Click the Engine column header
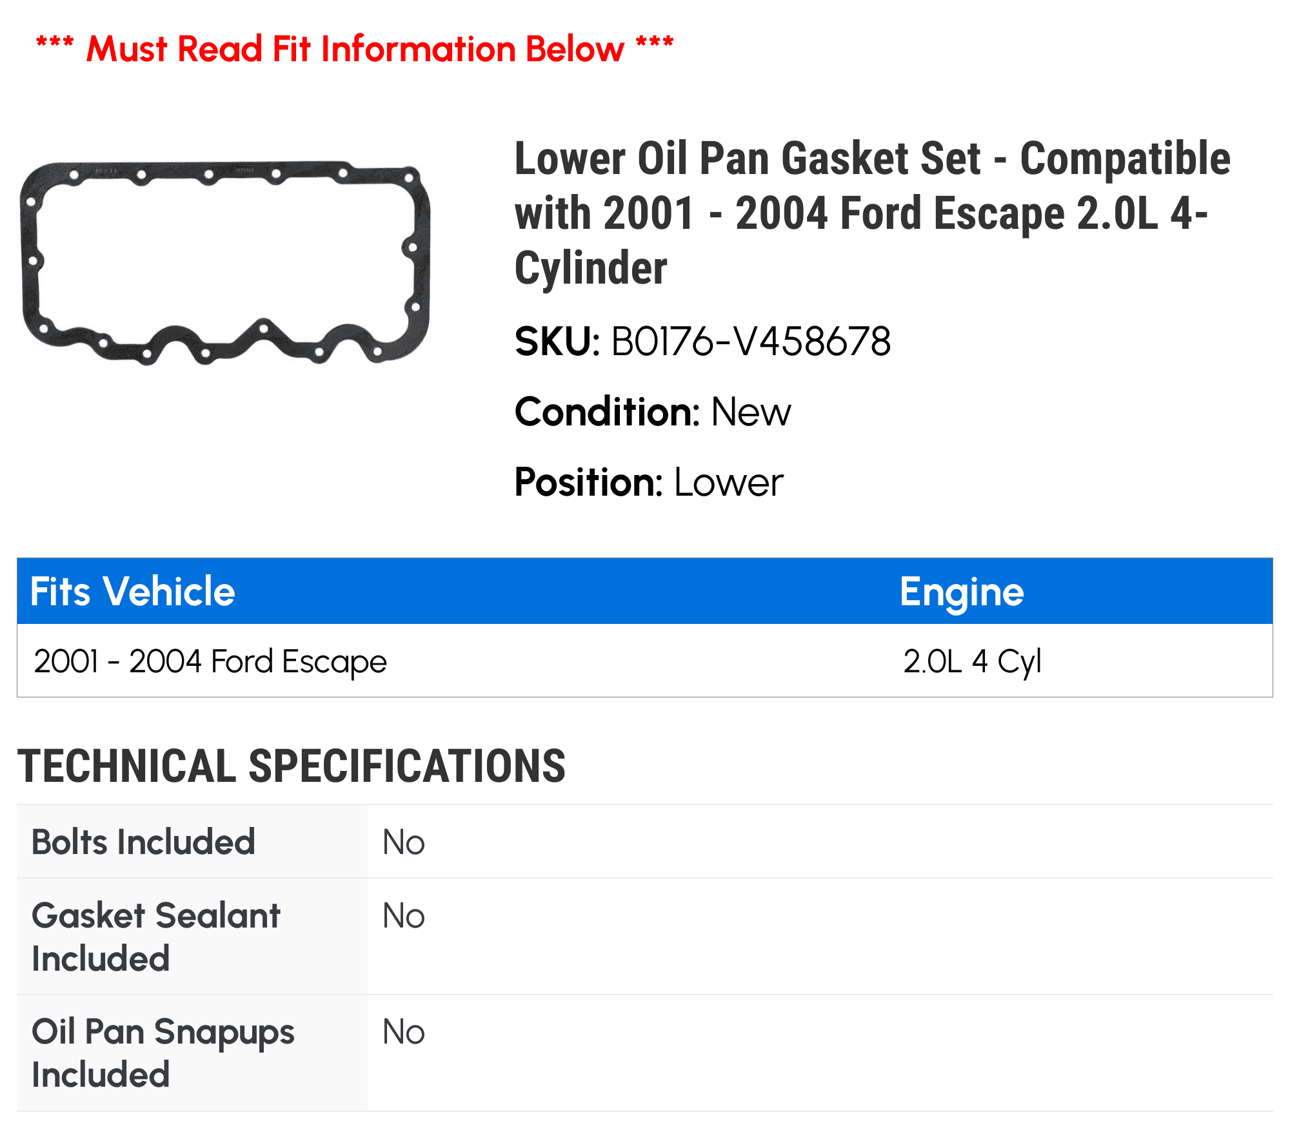Viewport: 1290px width, 1128px height. [x=962, y=591]
